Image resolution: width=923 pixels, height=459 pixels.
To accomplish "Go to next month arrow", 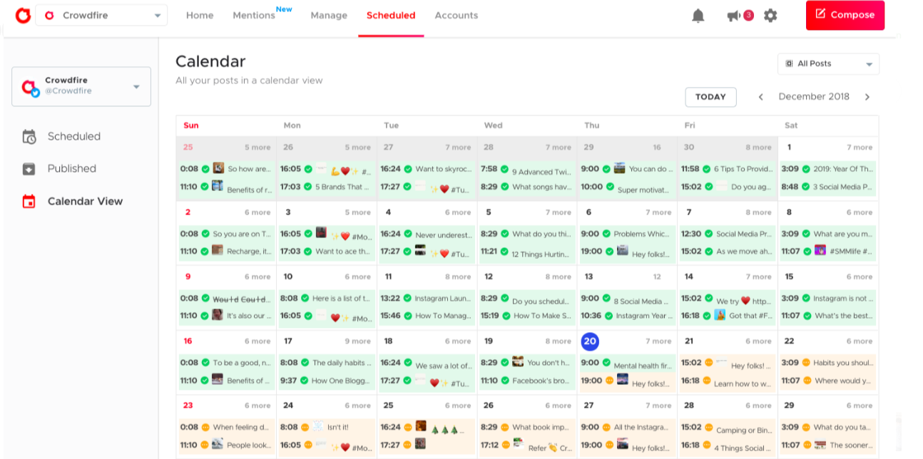I will click(x=867, y=97).
